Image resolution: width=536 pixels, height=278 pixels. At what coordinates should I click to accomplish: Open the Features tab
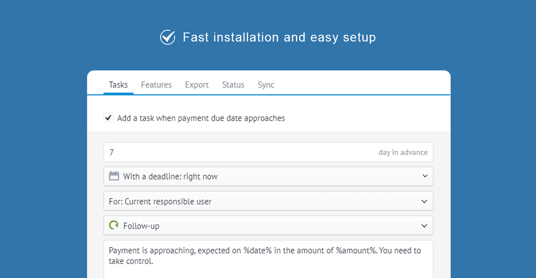(x=156, y=85)
